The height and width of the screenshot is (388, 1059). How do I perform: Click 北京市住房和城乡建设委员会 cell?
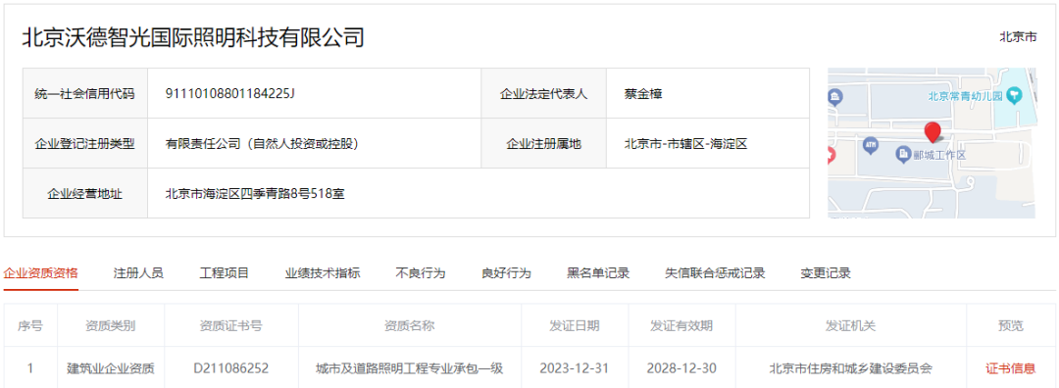[851, 368]
